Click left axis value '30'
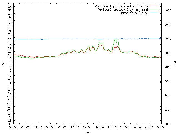 click(10, 21)
